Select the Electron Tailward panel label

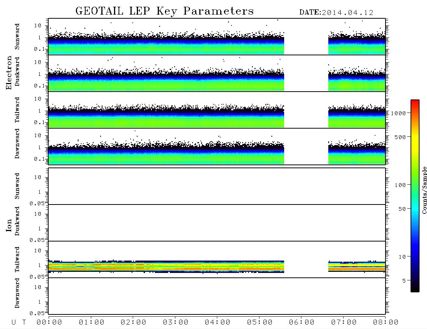point(17,110)
